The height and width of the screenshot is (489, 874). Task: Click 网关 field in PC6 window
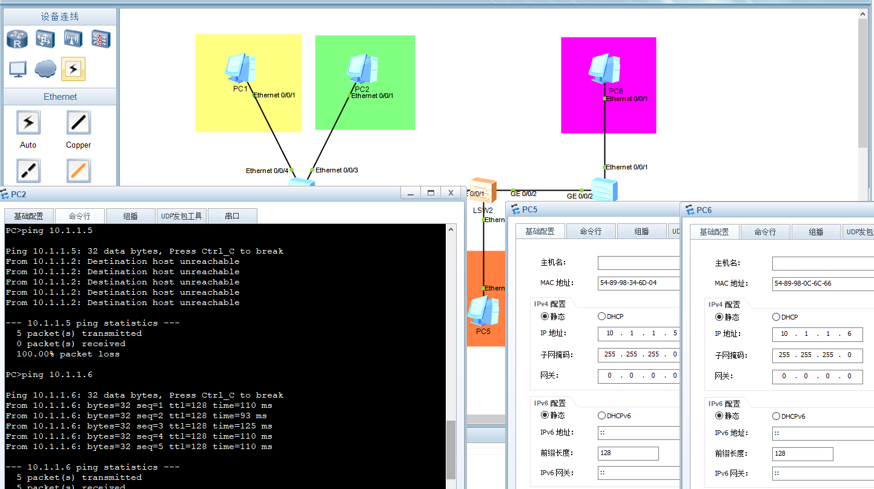[817, 376]
